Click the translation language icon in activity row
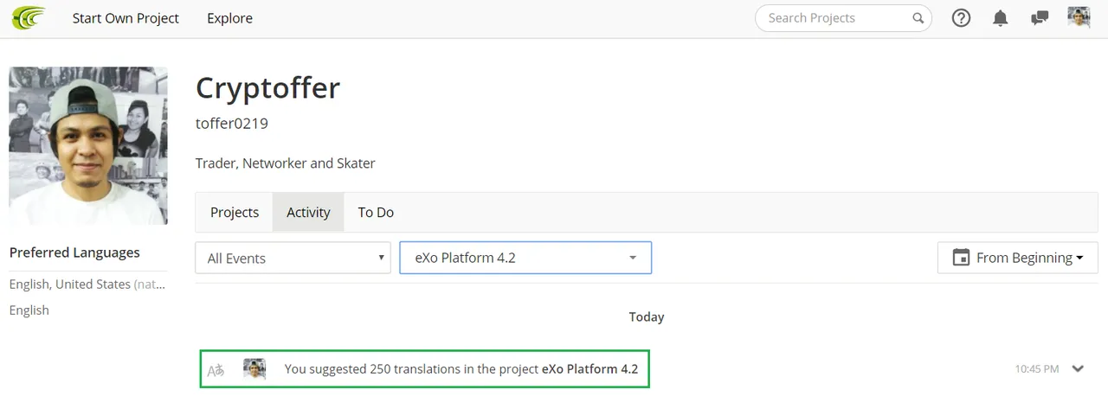The image size is (1108, 409). point(216,370)
